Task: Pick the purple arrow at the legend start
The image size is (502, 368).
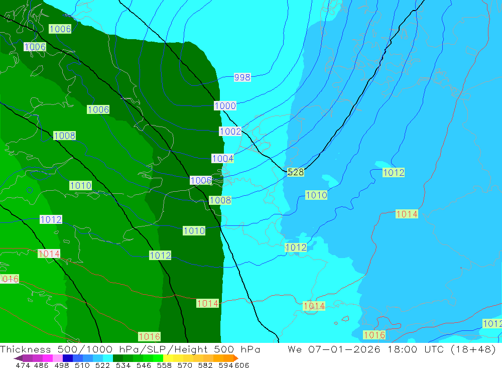Action: click(18, 358)
